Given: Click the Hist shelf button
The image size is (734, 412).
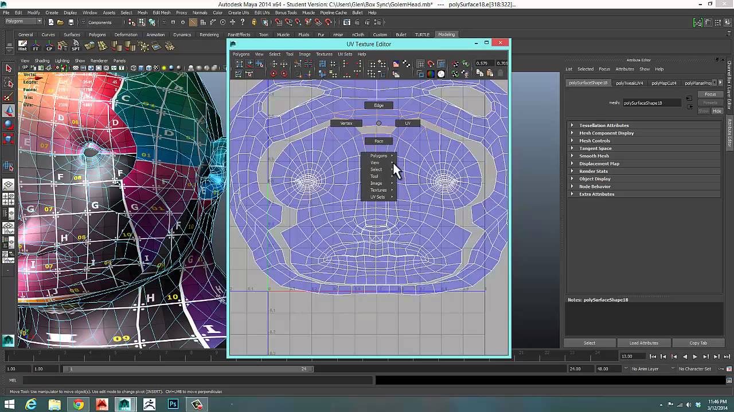Looking at the screenshot, I should pyautogui.click(x=22, y=46).
